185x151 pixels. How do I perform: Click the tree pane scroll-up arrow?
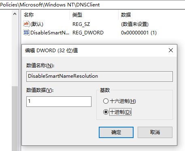[15, 14]
